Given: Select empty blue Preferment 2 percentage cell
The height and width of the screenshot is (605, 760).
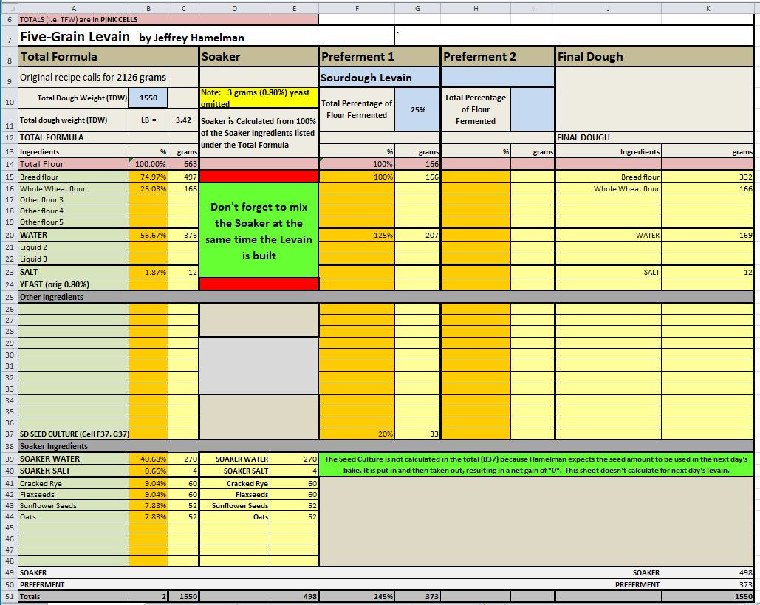Looking at the screenshot, I should pyautogui.click(x=532, y=109).
